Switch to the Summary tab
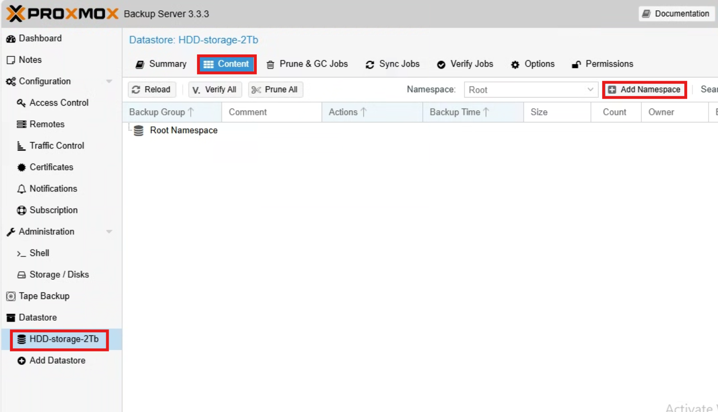The width and height of the screenshot is (718, 412). click(161, 64)
